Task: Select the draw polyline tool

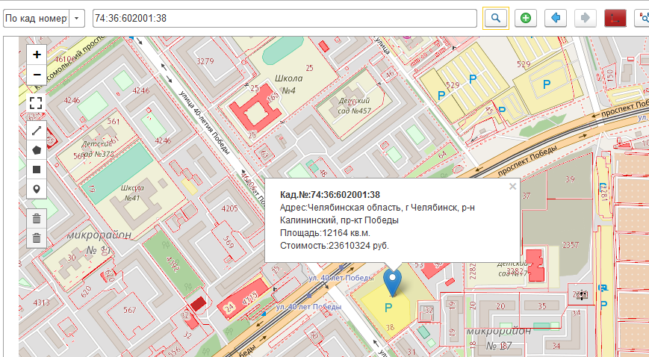Action: coord(37,130)
